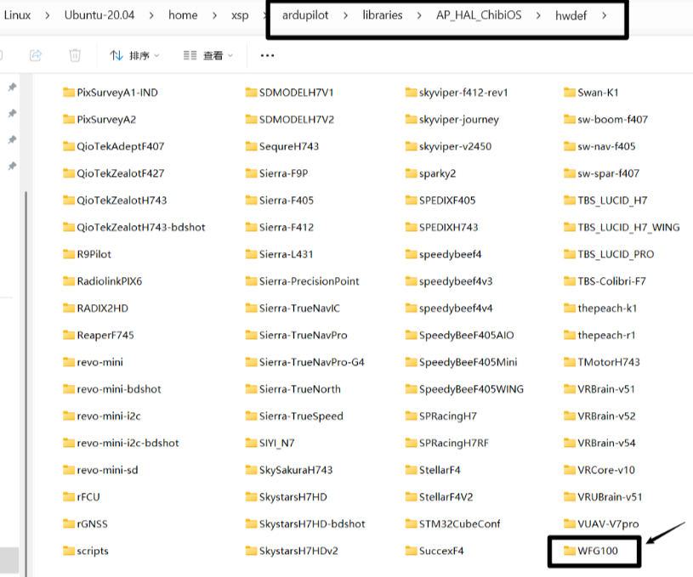Image resolution: width=693 pixels, height=577 pixels.
Task: Open the 查看 view dropdown
Action: (207, 55)
